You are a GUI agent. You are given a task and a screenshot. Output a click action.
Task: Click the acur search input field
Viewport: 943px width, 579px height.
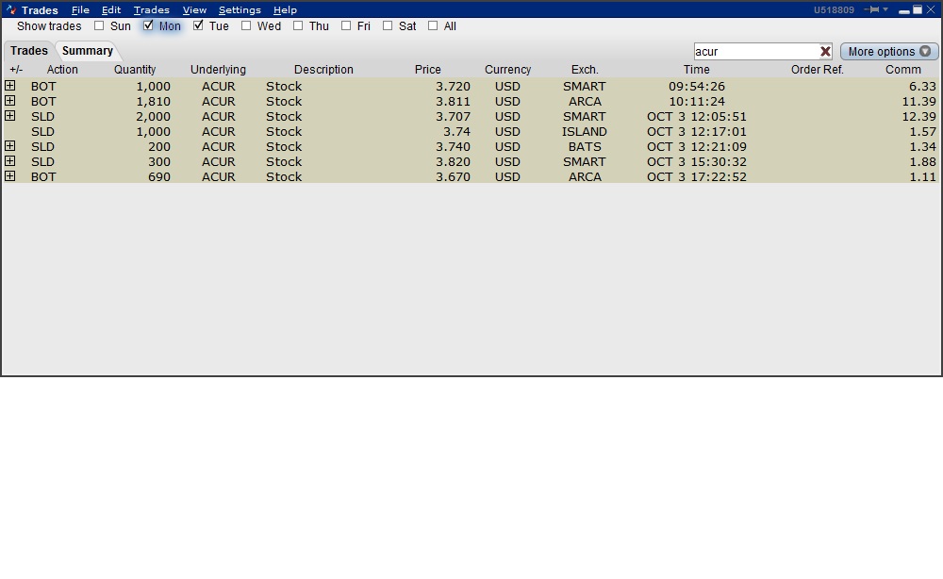pos(756,52)
